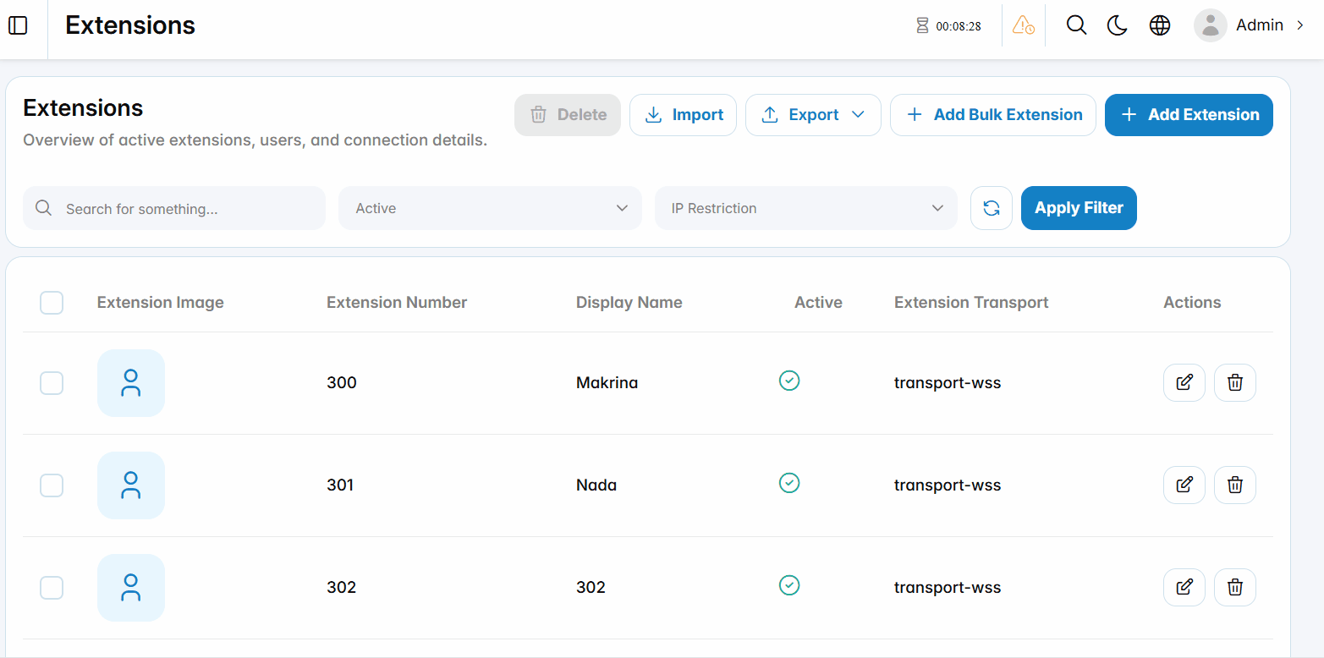Toggle the sidebar panel icon
Viewport: 1324px width, 658px height.
(18, 25)
